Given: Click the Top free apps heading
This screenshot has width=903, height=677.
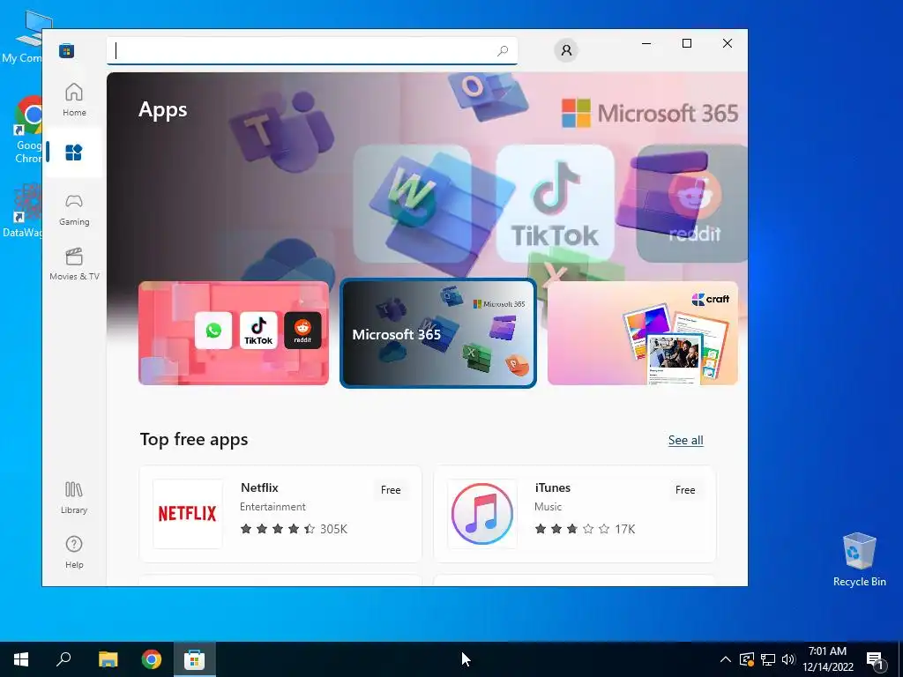Looking at the screenshot, I should 194,440.
